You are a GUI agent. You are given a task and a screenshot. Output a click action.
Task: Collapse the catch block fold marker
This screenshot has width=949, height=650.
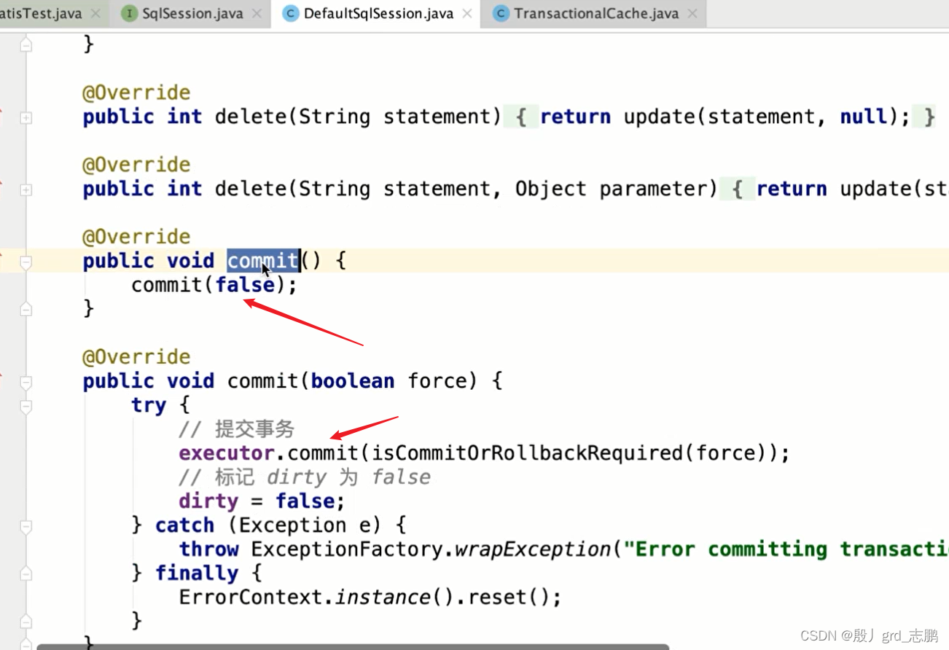click(26, 526)
